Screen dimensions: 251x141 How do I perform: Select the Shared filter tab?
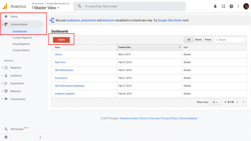tap(198, 40)
